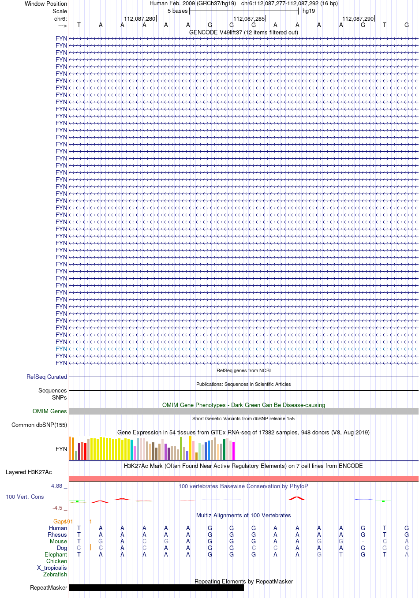Click the Layered H3K27Ac track label
Screen dimensions: 419x598
pos(29,472)
